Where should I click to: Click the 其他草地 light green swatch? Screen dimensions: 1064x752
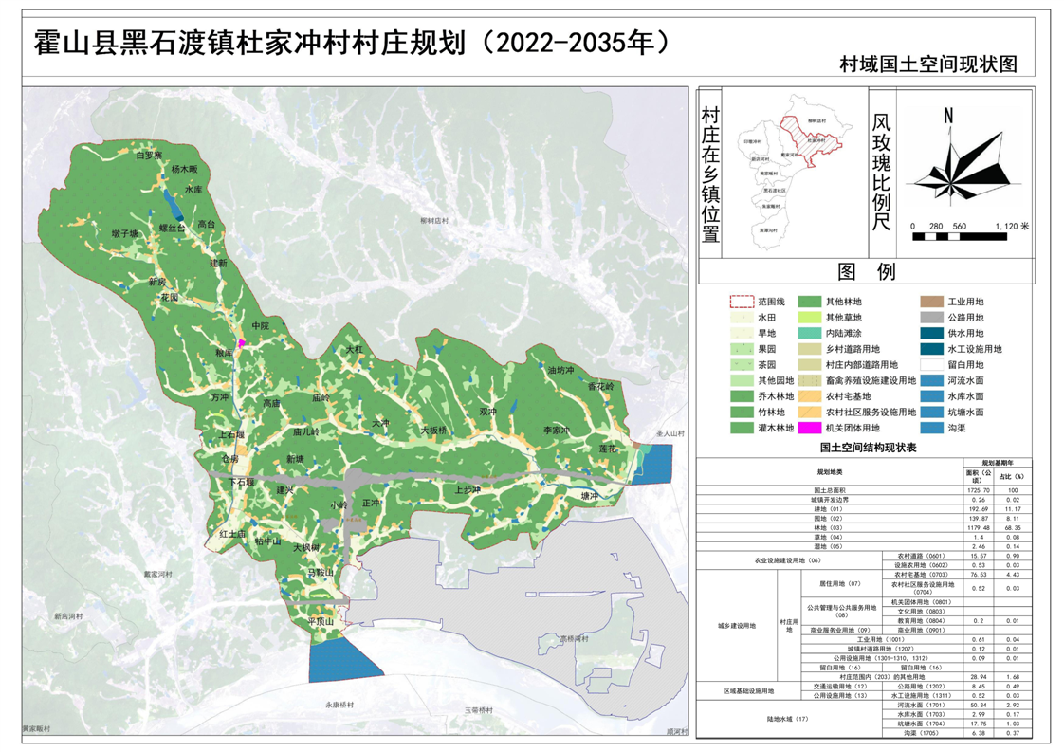point(810,319)
